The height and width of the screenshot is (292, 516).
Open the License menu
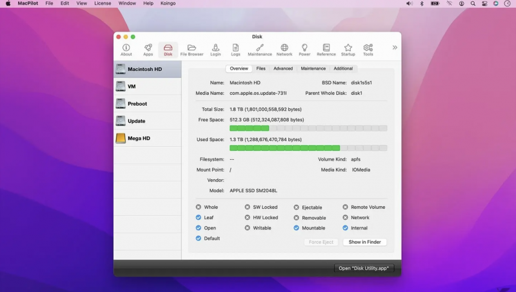coord(103,3)
